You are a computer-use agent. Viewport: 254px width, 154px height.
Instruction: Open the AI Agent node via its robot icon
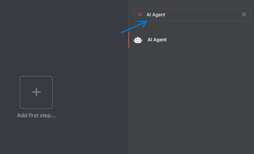[x=138, y=39]
